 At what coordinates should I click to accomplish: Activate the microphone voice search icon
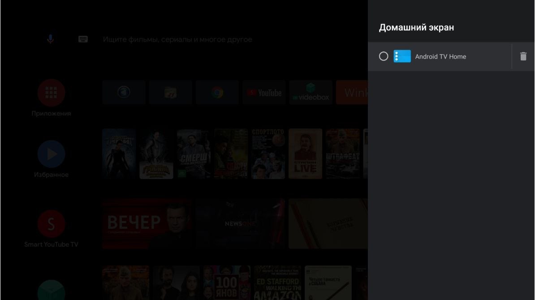coord(50,39)
